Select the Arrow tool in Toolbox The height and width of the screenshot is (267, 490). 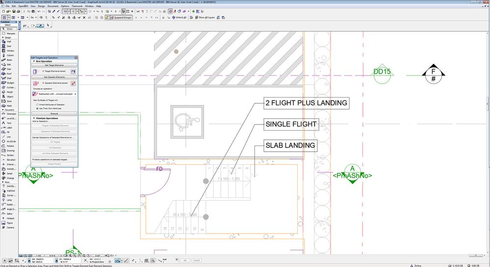[x=9, y=29]
